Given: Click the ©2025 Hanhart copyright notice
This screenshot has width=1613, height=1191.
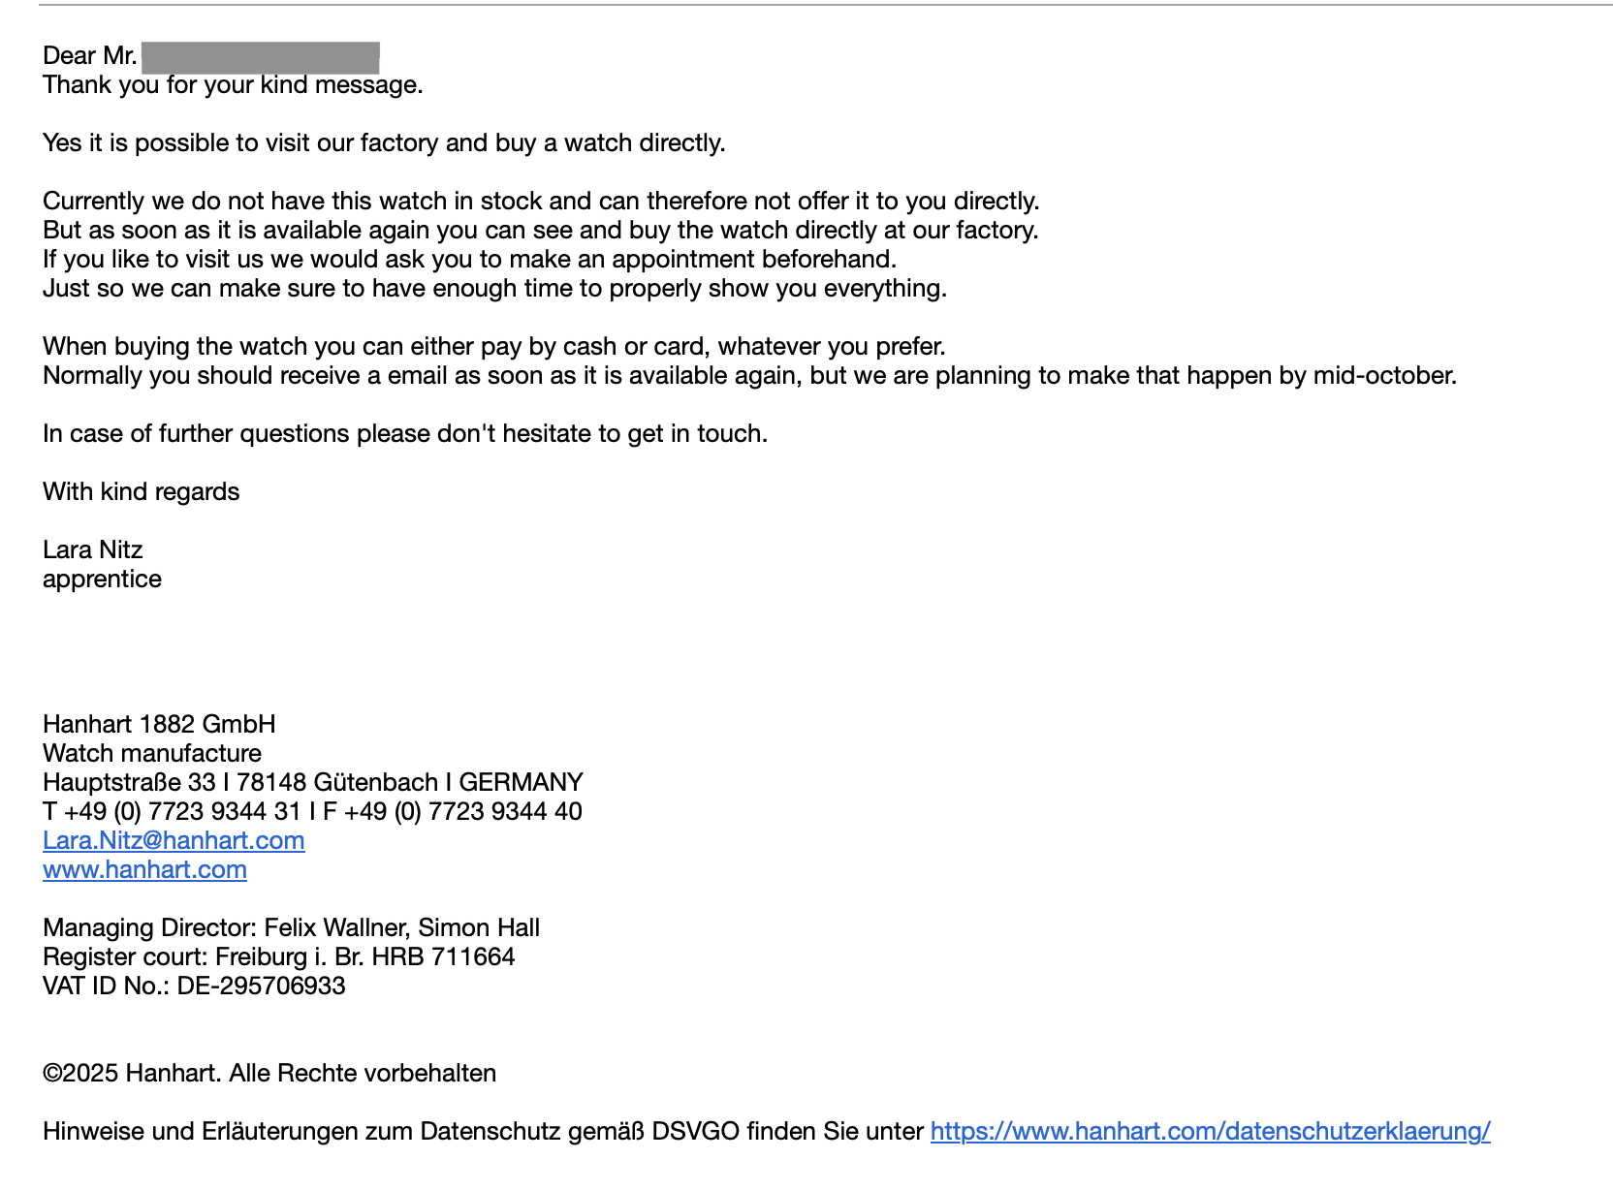Looking at the screenshot, I should coord(269,1074).
